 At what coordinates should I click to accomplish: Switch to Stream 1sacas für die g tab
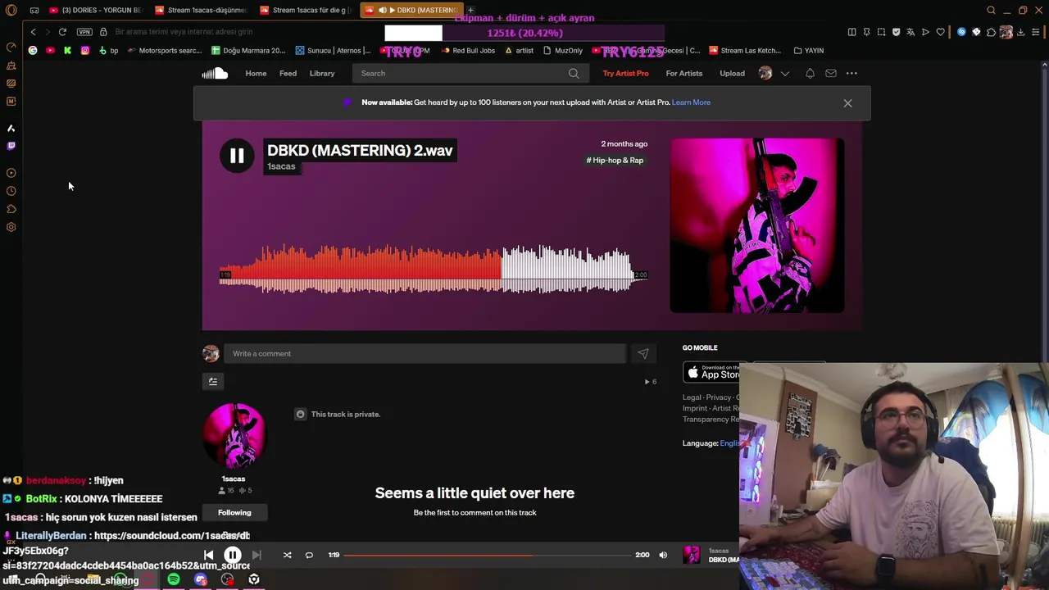[306, 10]
